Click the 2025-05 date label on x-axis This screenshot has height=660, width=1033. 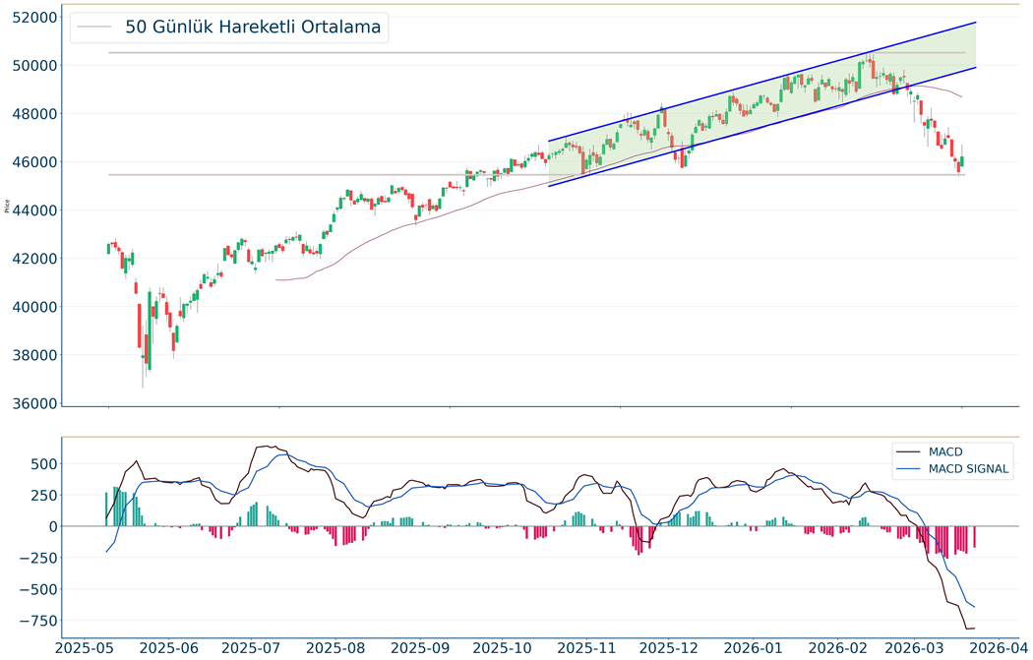click(x=88, y=647)
